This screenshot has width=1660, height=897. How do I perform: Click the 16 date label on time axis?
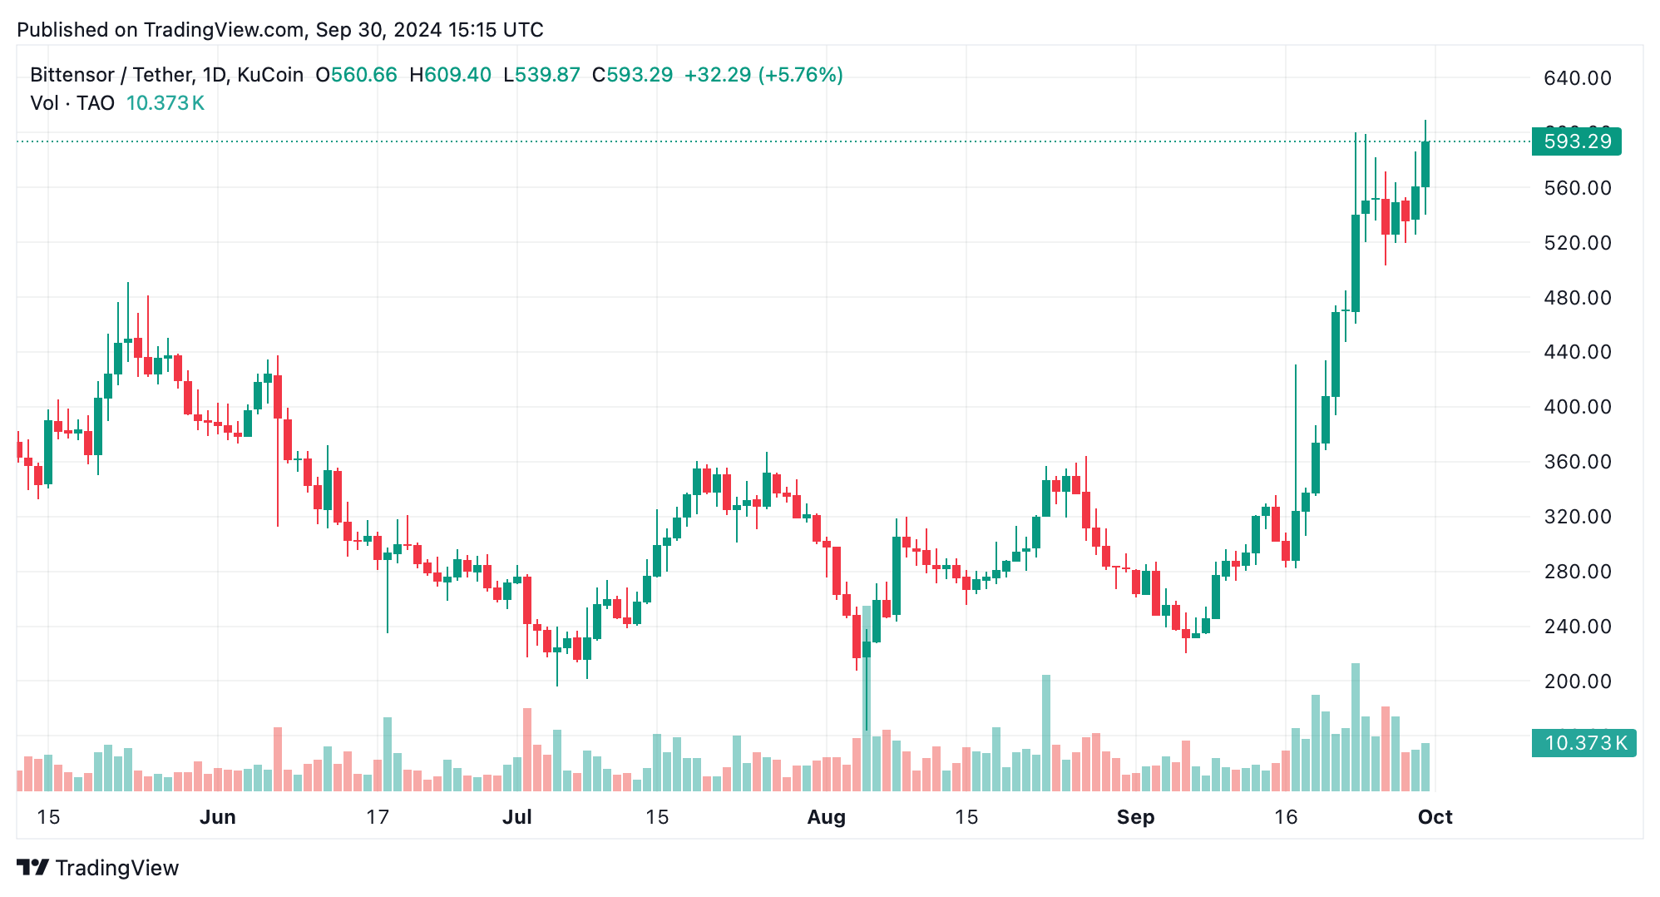click(x=1286, y=817)
